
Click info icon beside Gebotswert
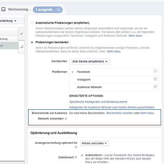tap(76, 157)
